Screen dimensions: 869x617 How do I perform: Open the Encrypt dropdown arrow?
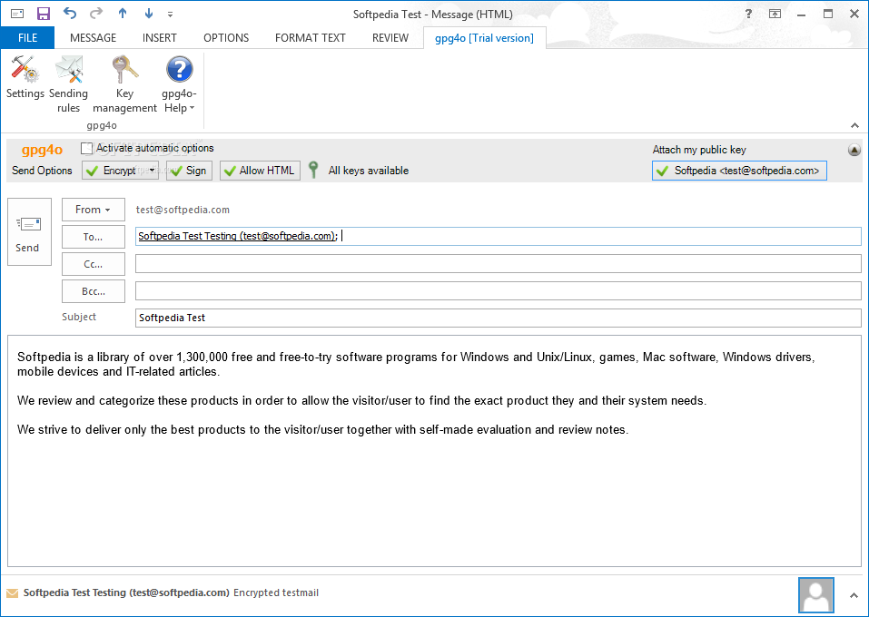(x=153, y=171)
